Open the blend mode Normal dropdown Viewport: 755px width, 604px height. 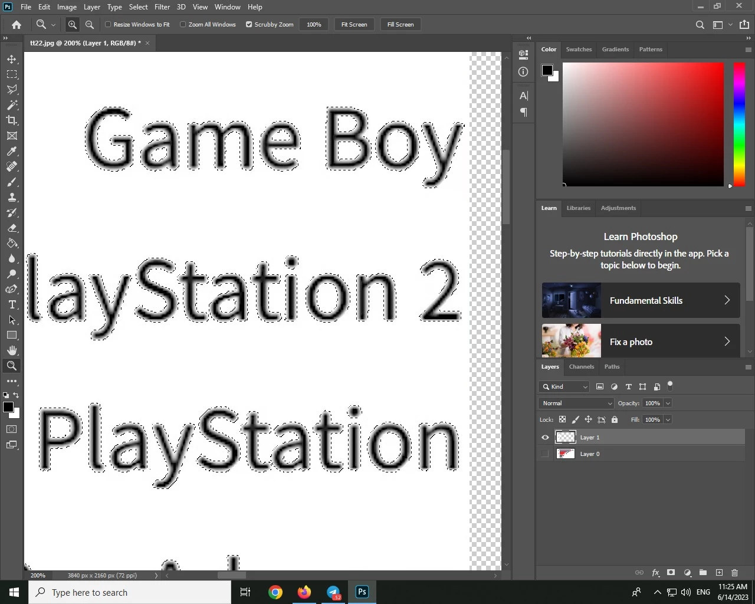pyautogui.click(x=576, y=403)
